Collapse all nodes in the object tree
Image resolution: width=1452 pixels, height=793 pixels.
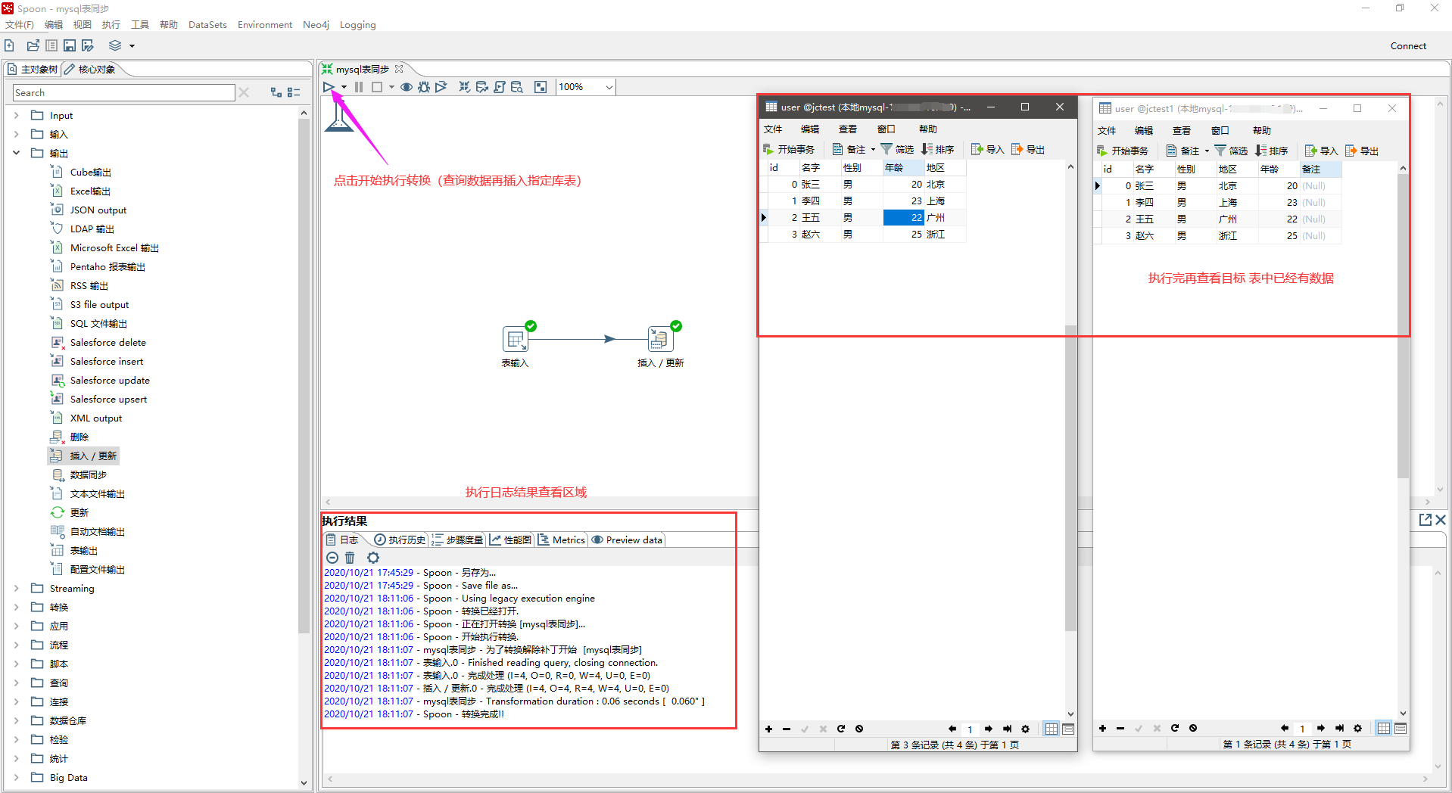pos(294,92)
